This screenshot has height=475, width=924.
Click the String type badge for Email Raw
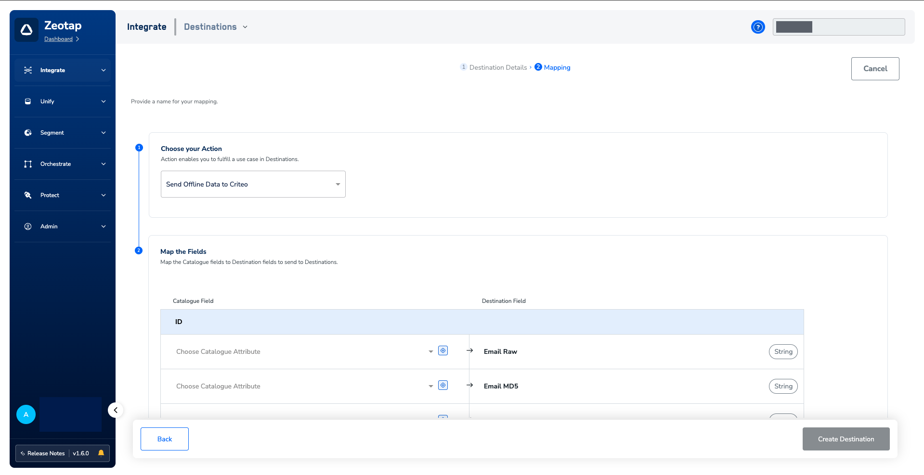coord(783,351)
